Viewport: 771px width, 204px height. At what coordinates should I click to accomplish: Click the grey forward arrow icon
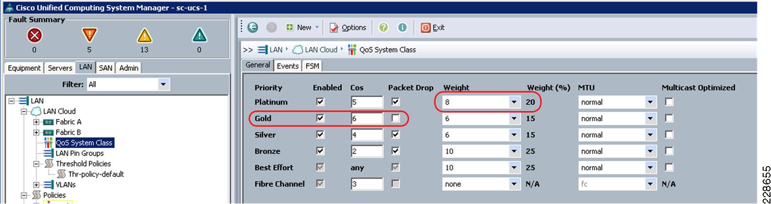(x=272, y=28)
